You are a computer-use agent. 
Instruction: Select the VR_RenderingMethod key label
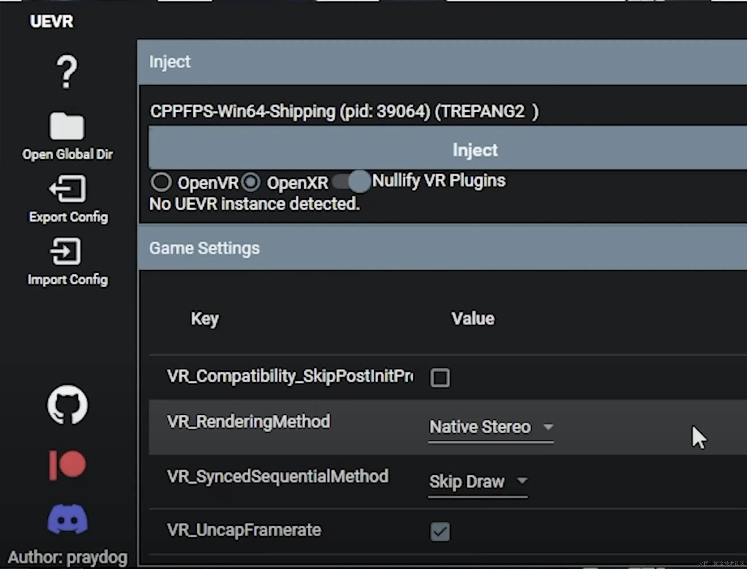(x=248, y=422)
